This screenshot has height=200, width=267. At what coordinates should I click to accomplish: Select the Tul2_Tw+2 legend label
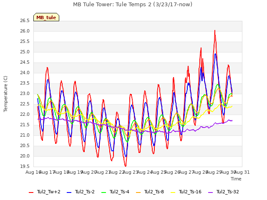point(49,192)
